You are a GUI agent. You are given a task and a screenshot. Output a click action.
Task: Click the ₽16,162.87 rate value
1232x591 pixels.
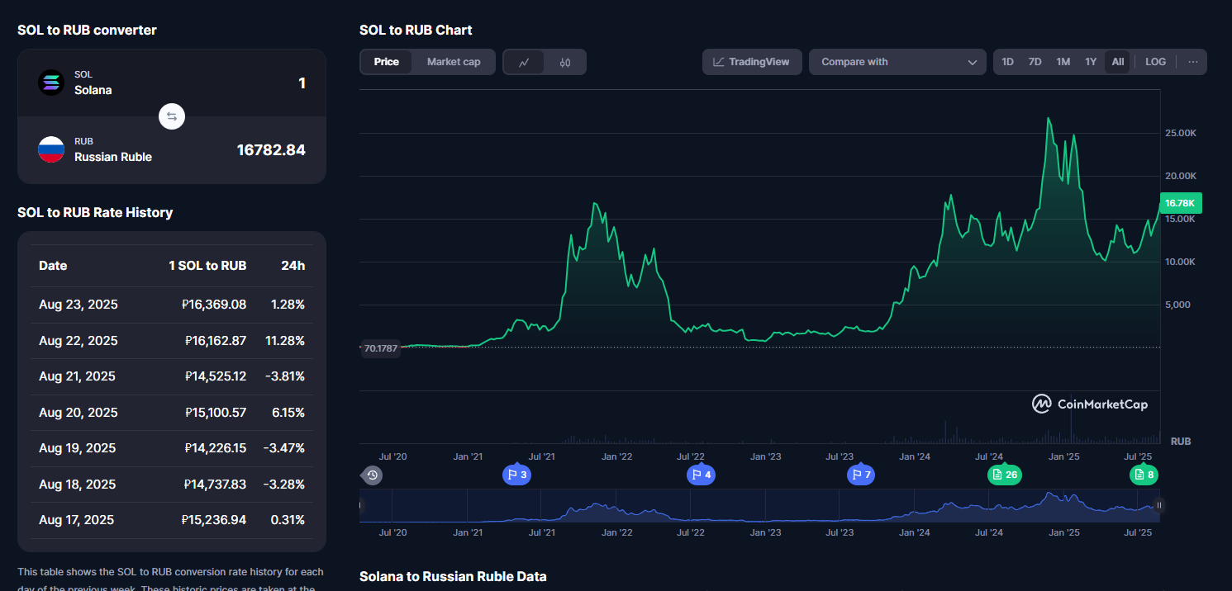pyautogui.click(x=216, y=341)
